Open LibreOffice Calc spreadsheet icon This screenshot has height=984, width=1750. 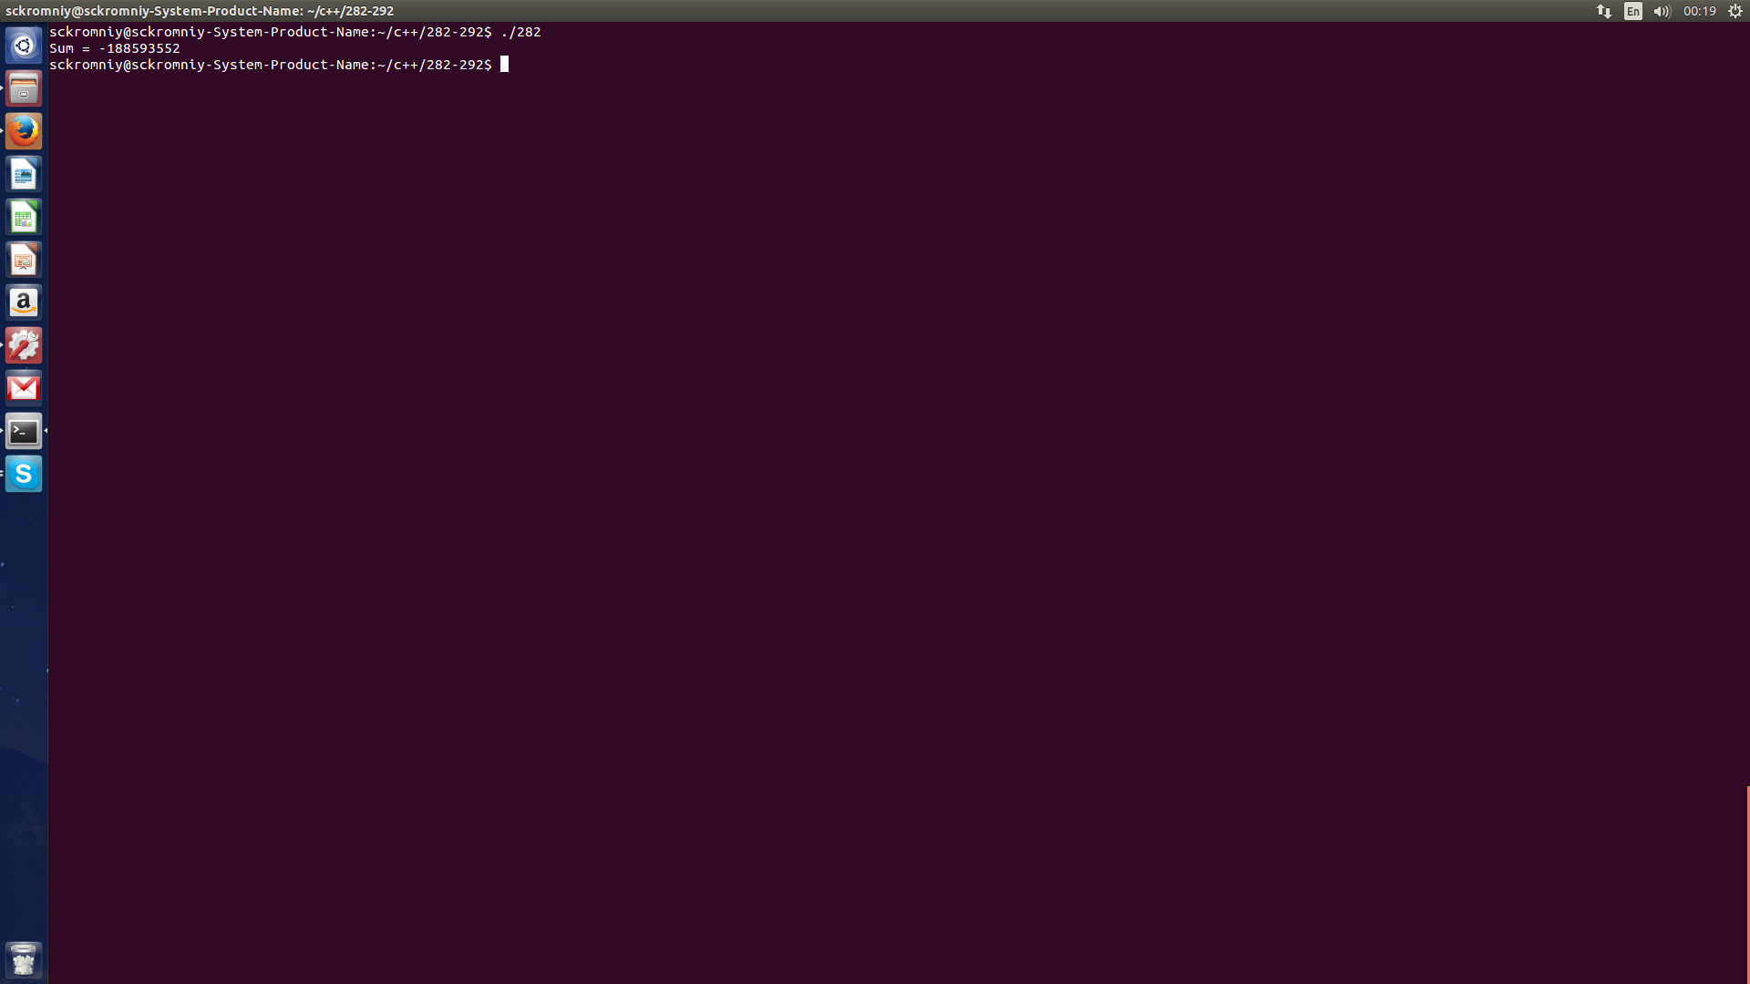pos(24,217)
